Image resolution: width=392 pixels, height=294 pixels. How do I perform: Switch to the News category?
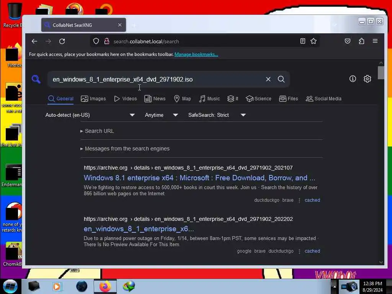coord(155,99)
